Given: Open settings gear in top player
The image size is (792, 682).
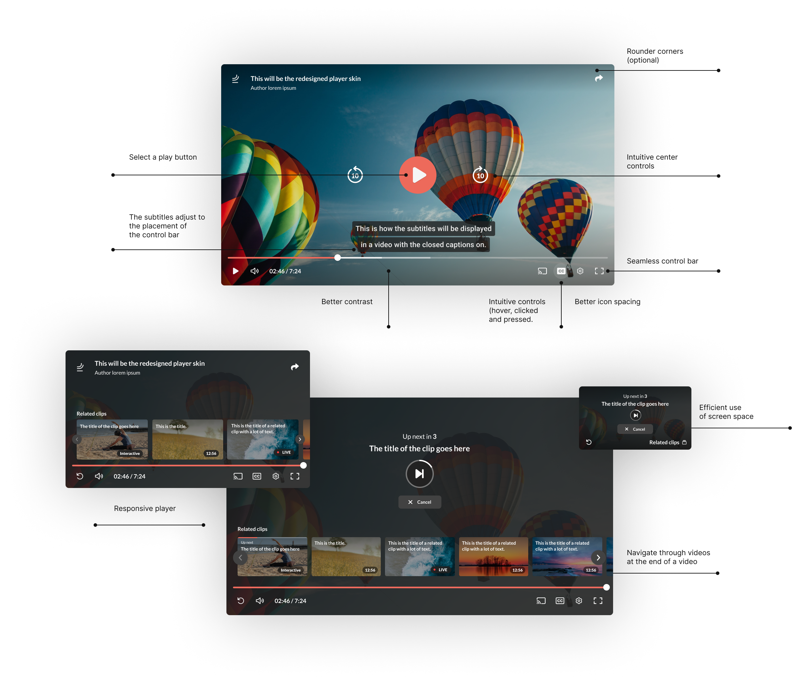Looking at the screenshot, I should pyautogui.click(x=580, y=271).
